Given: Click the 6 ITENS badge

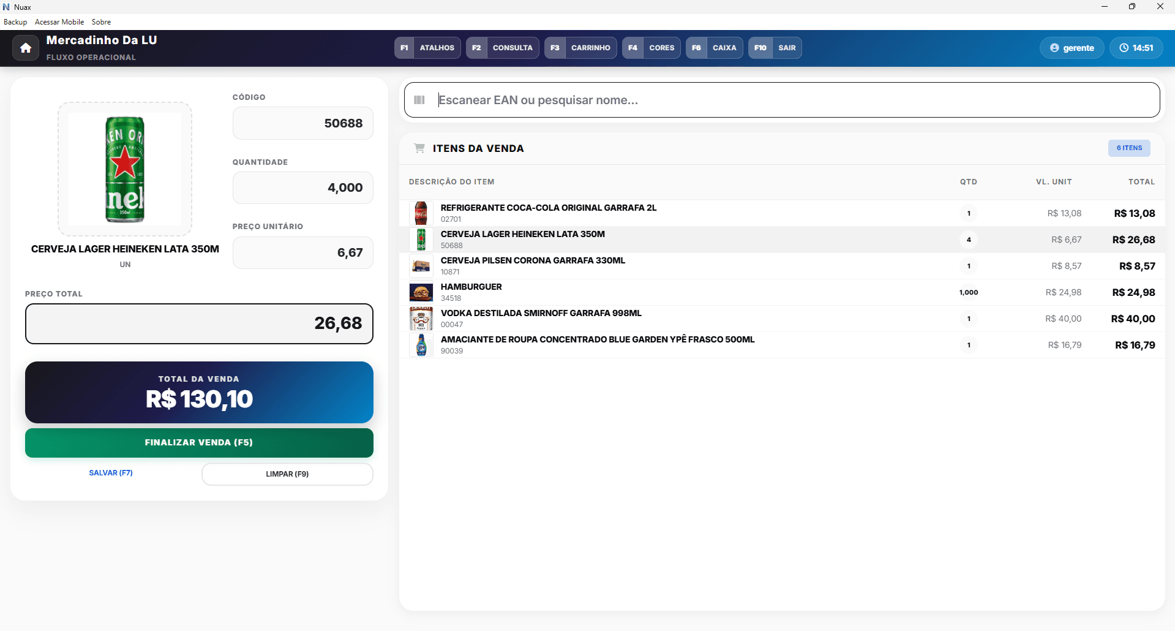Looking at the screenshot, I should (1129, 148).
